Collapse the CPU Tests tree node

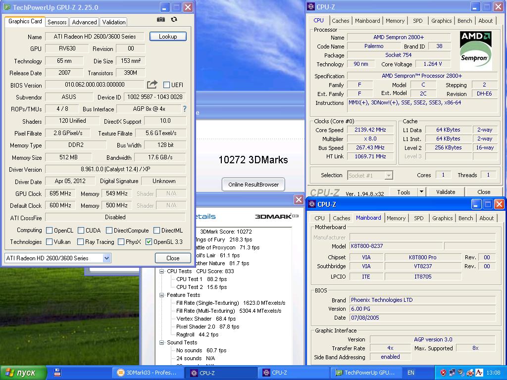(162, 271)
